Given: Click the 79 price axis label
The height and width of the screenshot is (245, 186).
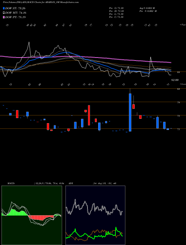Looking at the screenshot, I should [x=178, y=102].
